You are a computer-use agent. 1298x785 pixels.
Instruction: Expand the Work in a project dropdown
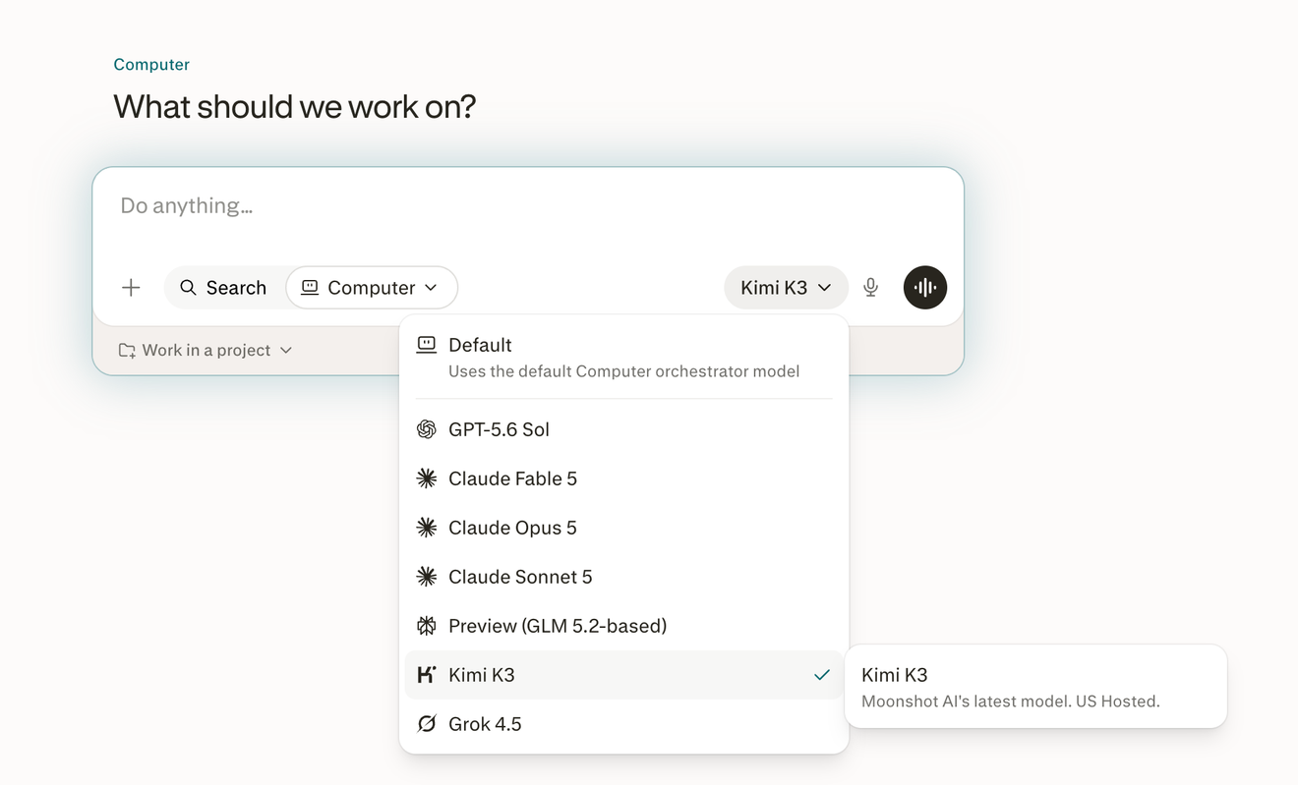(206, 350)
